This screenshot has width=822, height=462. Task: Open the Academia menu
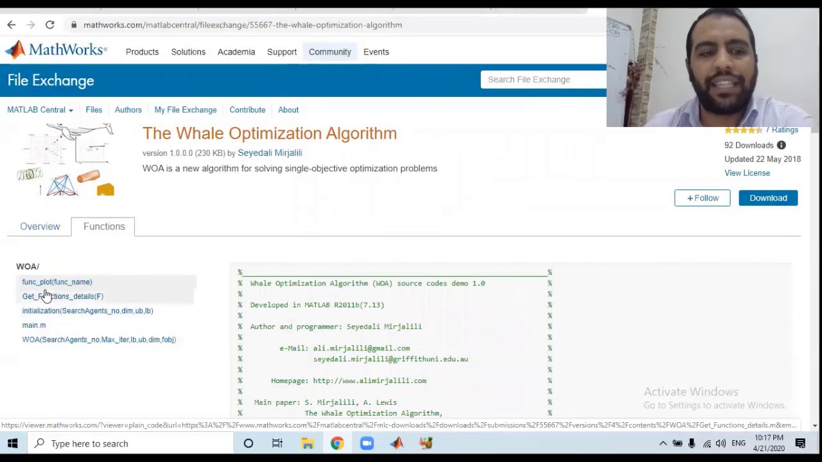[x=236, y=52]
